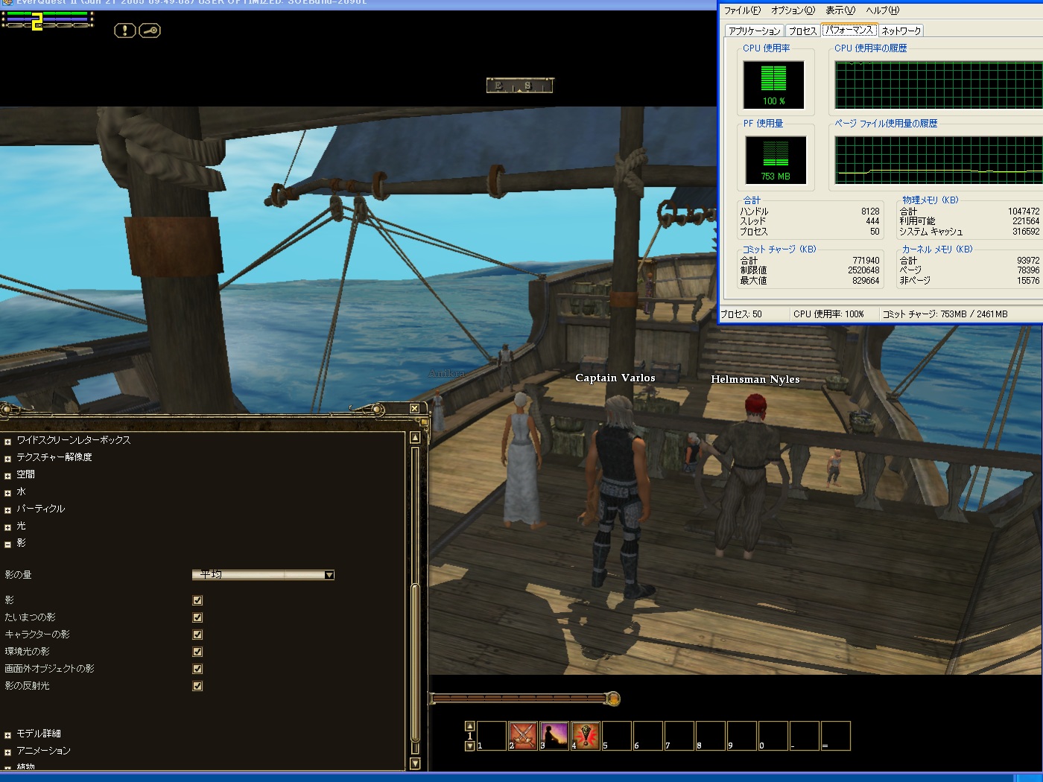
Task: Activate the crossed swords attack ability in slot 2
Action: 523,736
